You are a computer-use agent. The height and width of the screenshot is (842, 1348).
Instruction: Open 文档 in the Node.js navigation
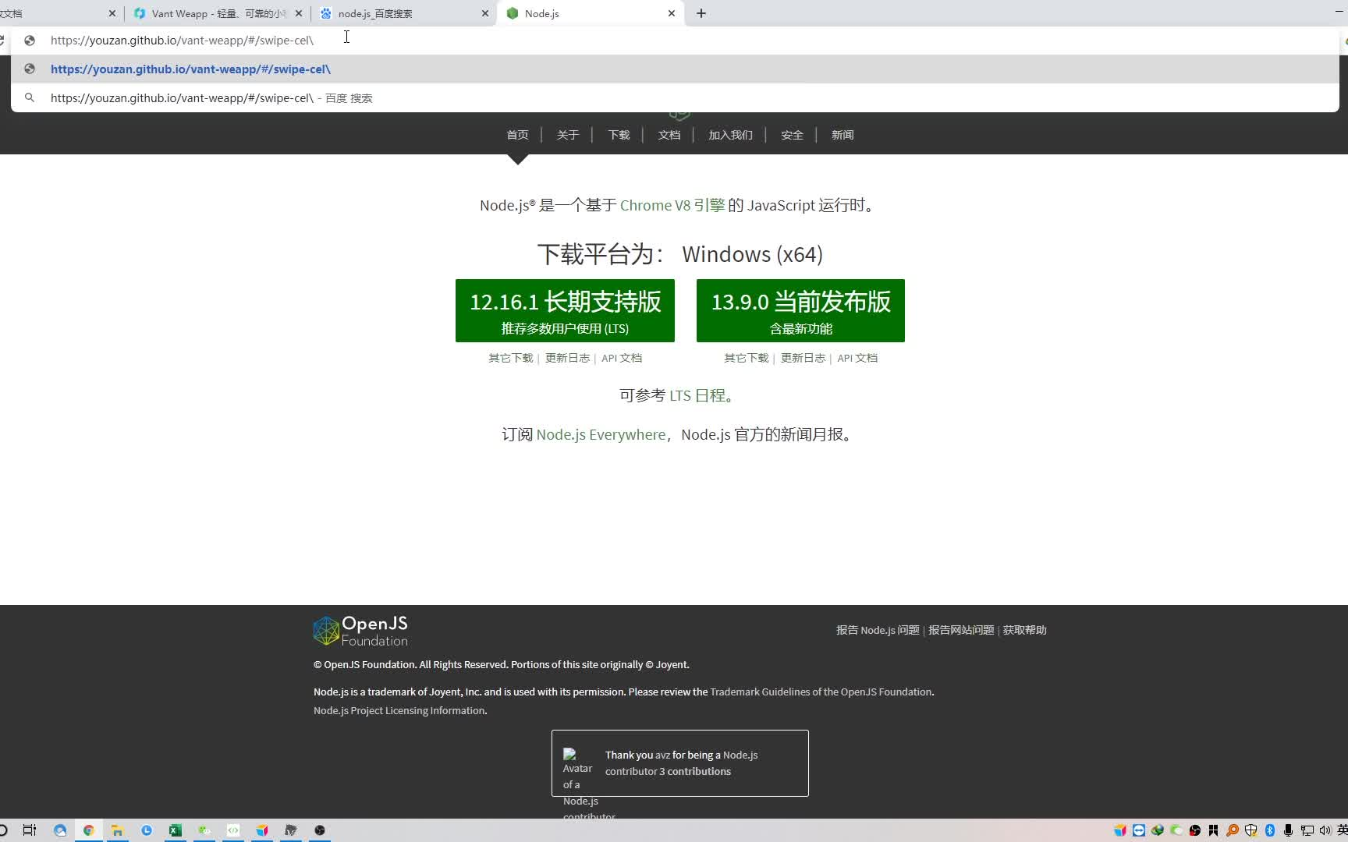pyautogui.click(x=669, y=135)
